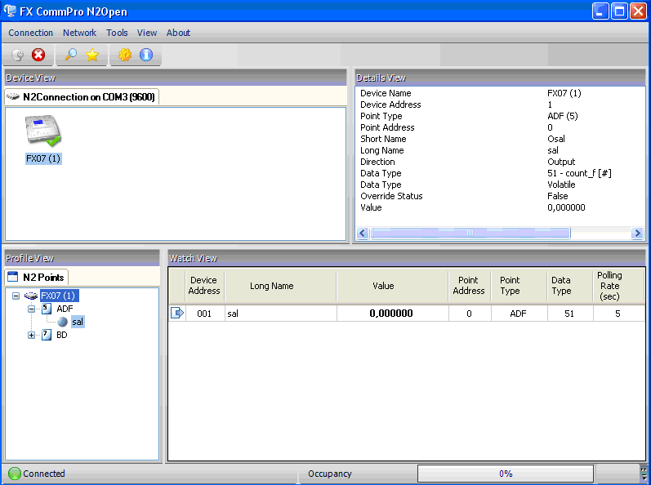The image size is (651, 485).
Task: Click the Value column header
Action: (392, 286)
